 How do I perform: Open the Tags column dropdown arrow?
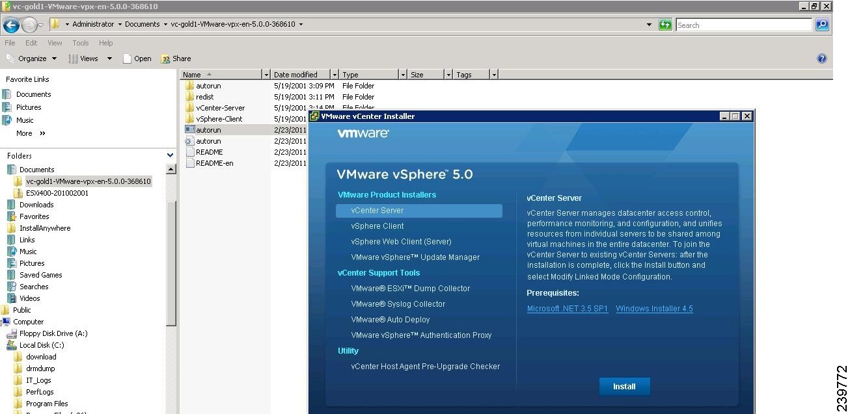coord(494,75)
